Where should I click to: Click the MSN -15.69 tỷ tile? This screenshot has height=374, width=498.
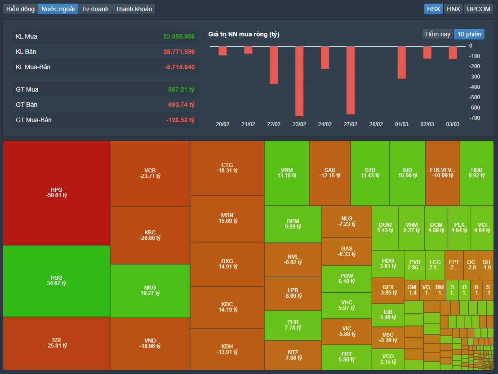pyautogui.click(x=227, y=219)
